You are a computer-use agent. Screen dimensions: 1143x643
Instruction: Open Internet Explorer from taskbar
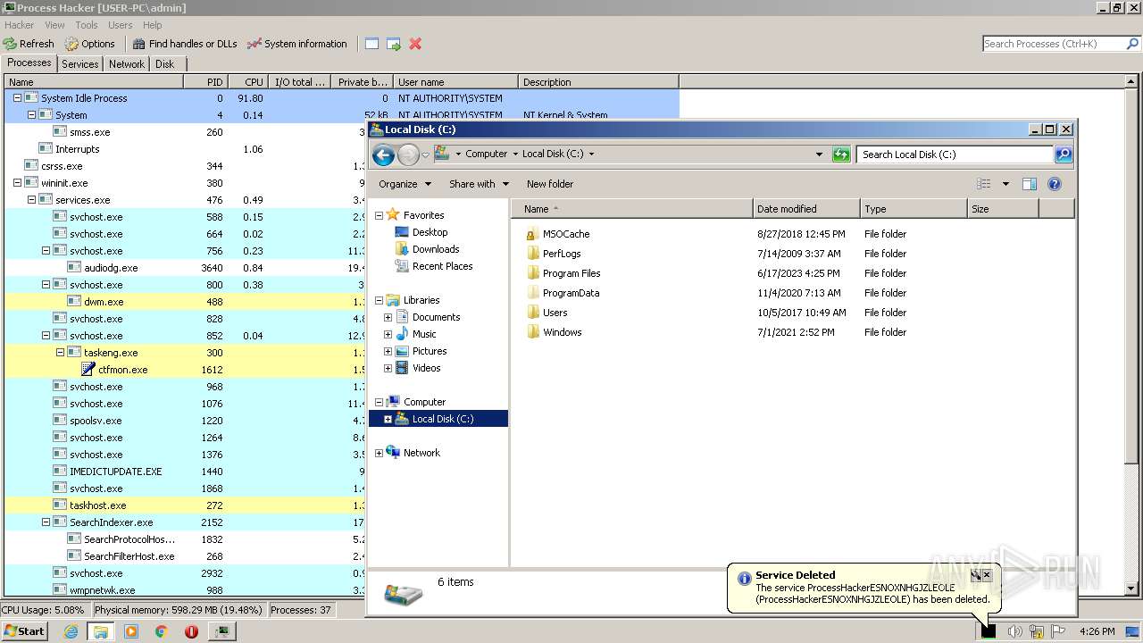[x=71, y=631]
